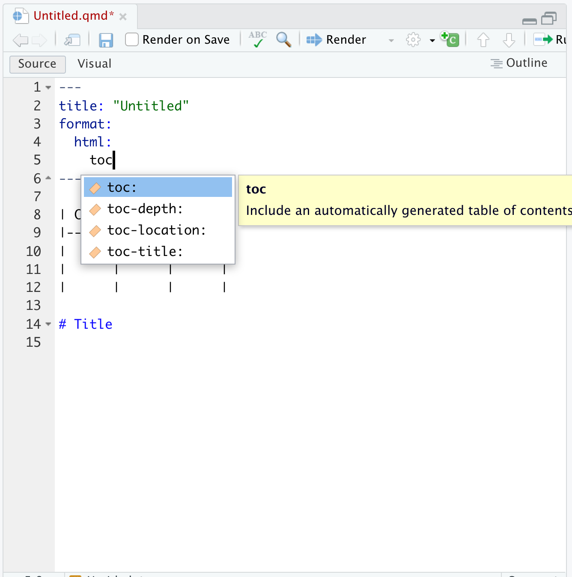Click the settings gear icon
The width and height of the screenshot is (572, 577).
[x=412, y=39]
